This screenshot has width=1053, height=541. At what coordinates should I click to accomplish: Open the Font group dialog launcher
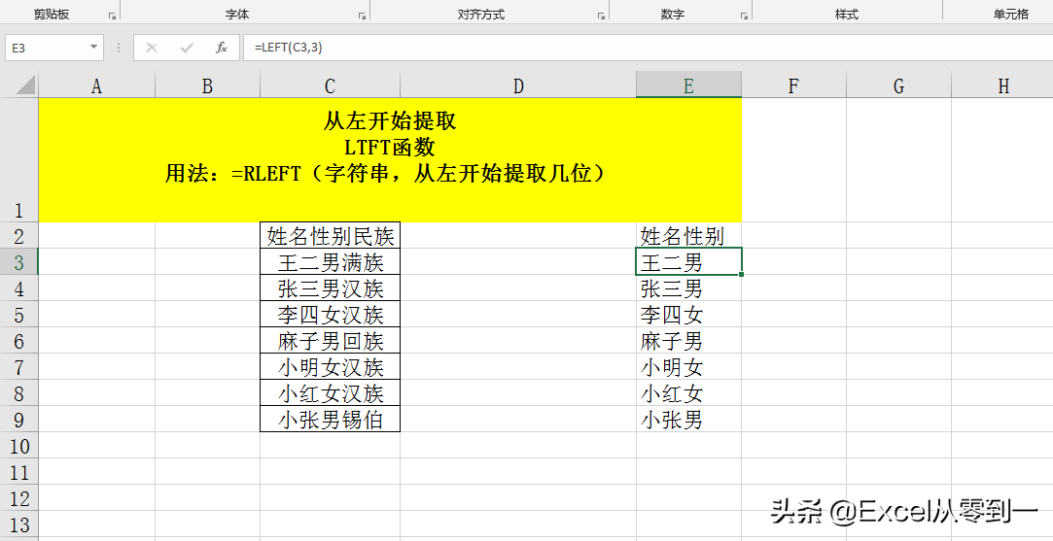click(x=362, y=16)
